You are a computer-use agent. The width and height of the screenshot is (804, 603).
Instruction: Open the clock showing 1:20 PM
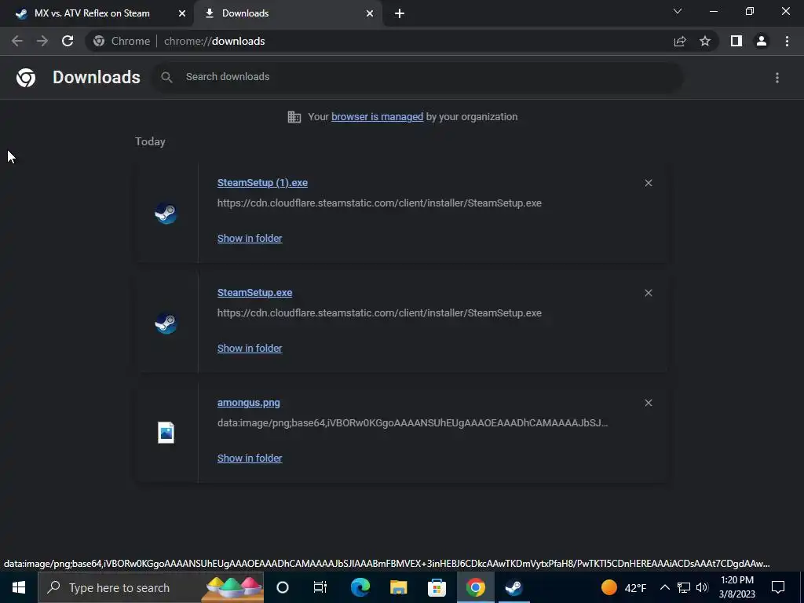coord(736,587)
